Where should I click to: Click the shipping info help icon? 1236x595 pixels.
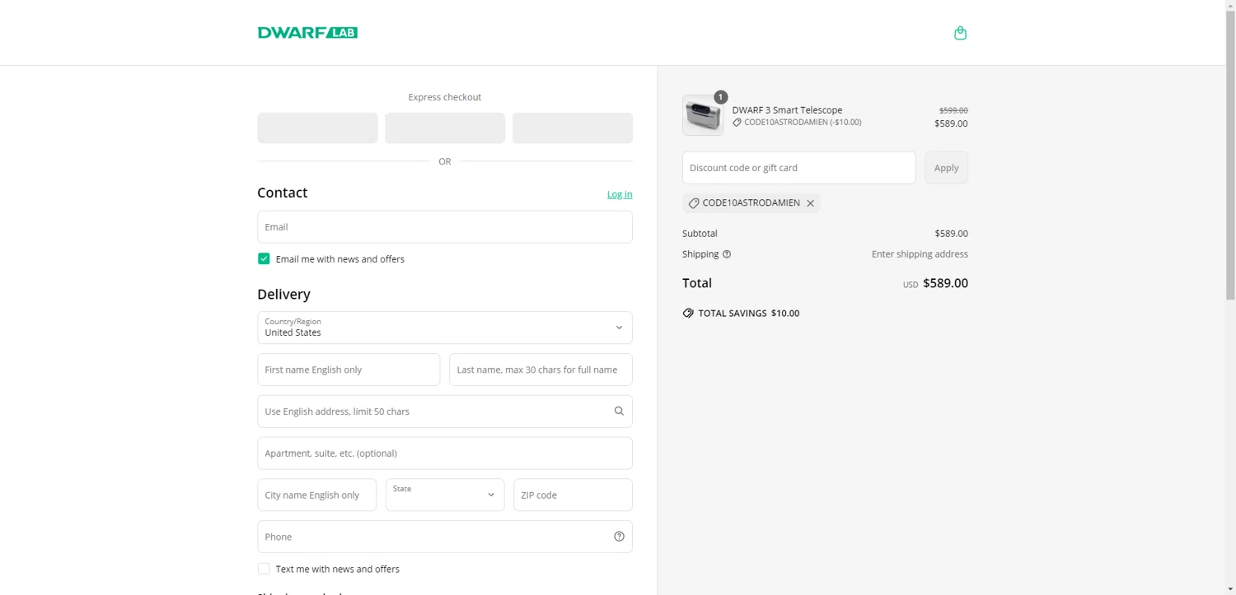coord(727,254)
